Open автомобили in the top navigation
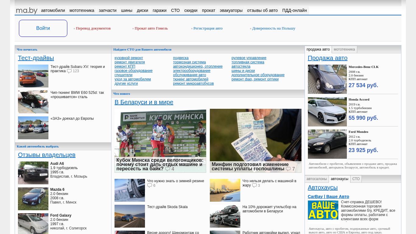The height and width of the screenshot is (234, 416). [53, 10]
